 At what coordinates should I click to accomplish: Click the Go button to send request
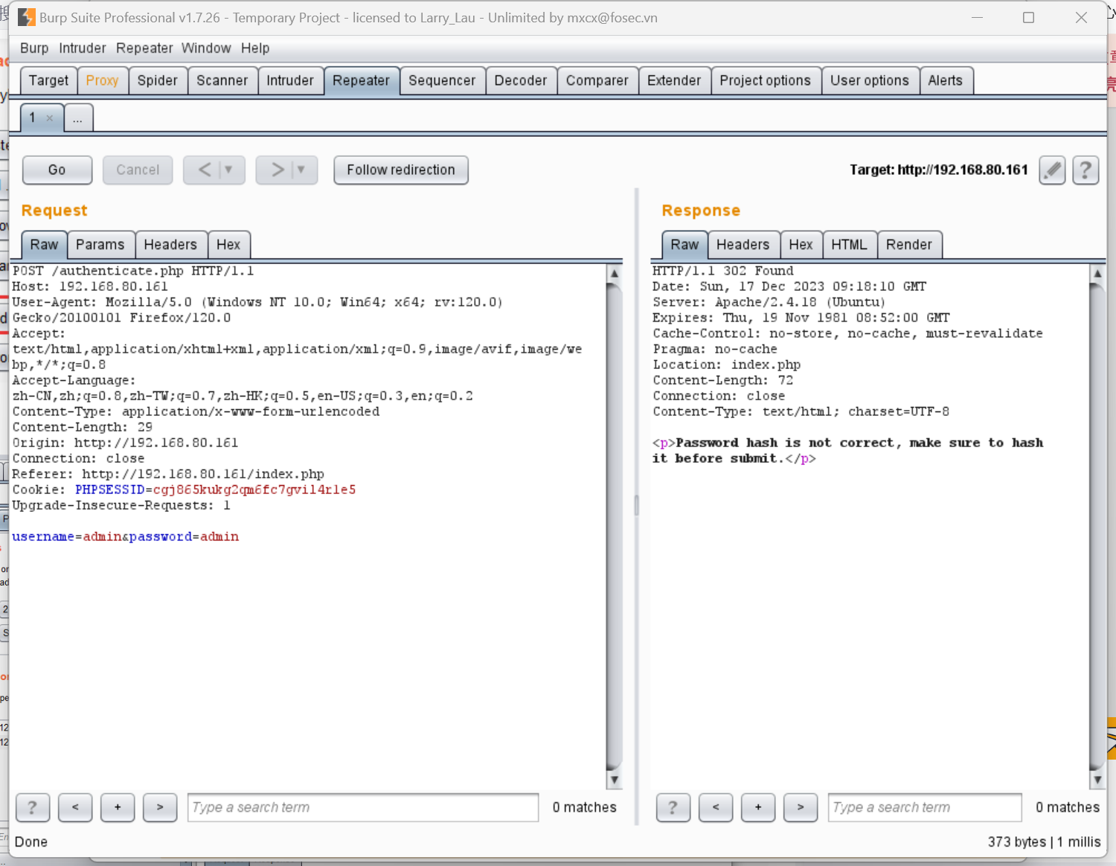57,170
